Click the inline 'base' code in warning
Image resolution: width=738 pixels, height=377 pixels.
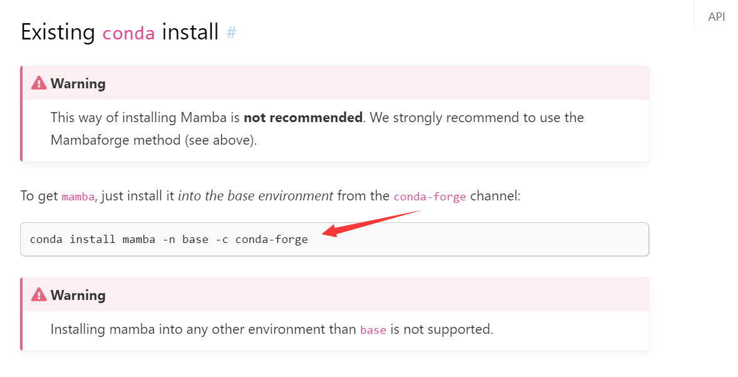tap(373, 330)
